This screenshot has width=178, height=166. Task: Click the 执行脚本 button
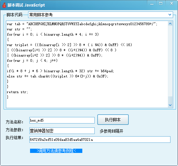[113, 120]
